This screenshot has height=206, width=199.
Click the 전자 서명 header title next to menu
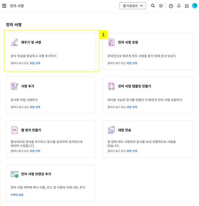pyautogui.click(x=17, y=6)
